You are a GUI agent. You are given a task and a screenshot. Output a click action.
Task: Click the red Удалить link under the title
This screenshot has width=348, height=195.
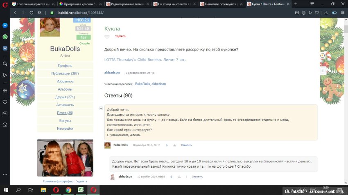point(120,36)
